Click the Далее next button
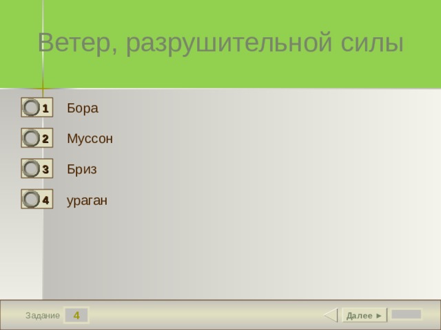 click(x=364, y=315)
